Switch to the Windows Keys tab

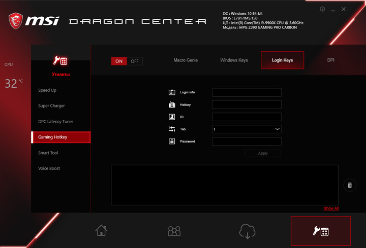click(x=234, y=60)
